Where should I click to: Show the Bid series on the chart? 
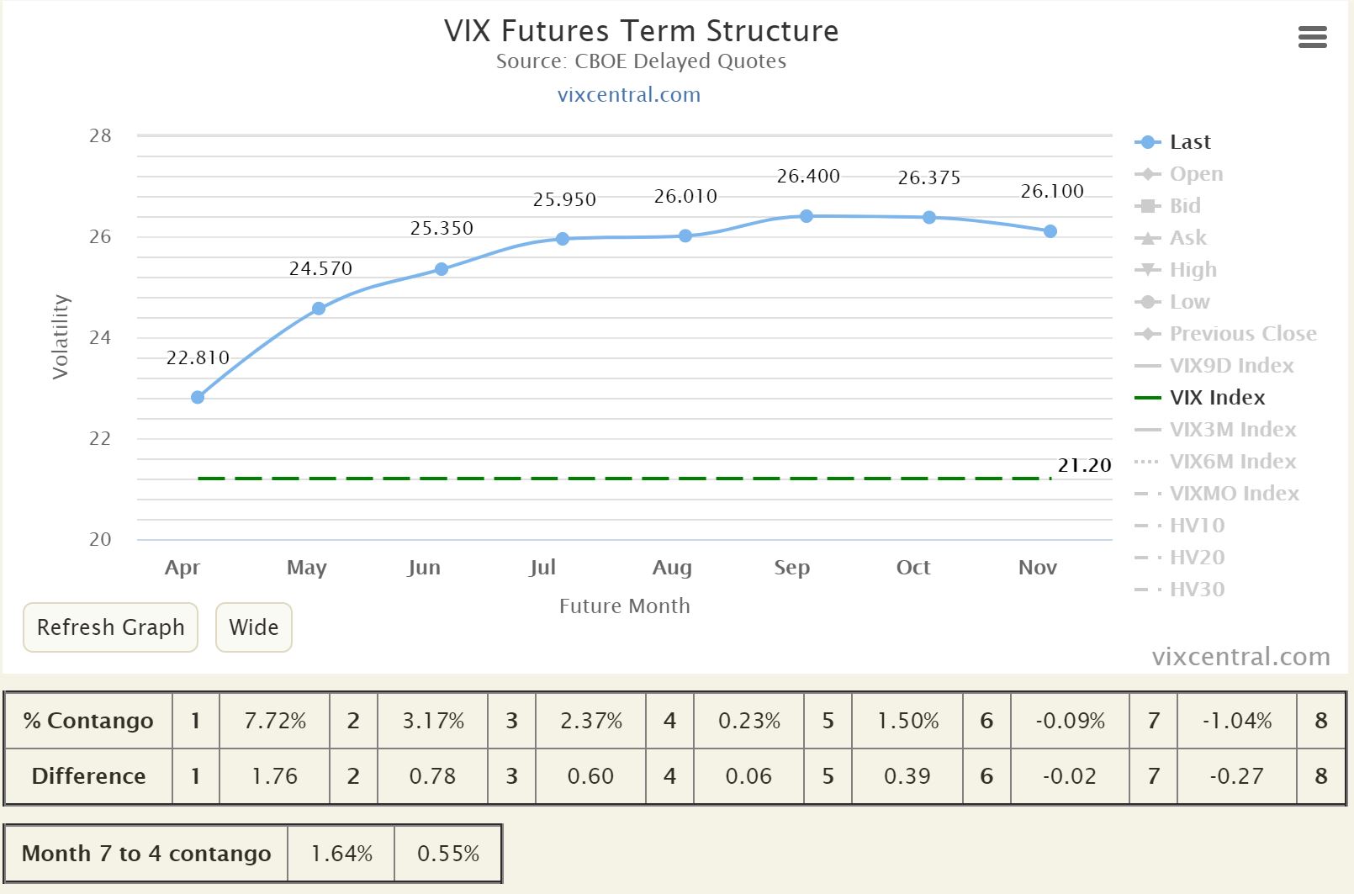click(1184, 205)
